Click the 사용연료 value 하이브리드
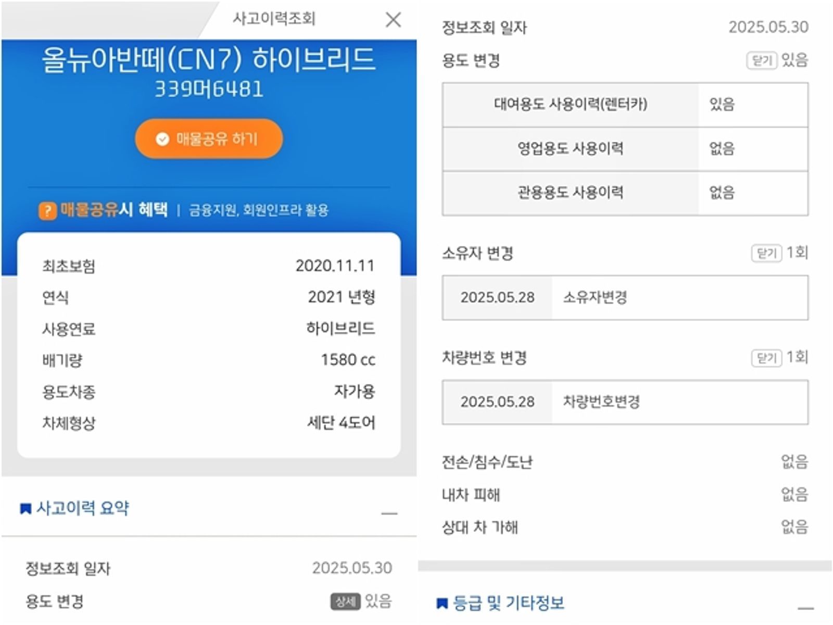 pyautogui.click(x=340, y=328)
